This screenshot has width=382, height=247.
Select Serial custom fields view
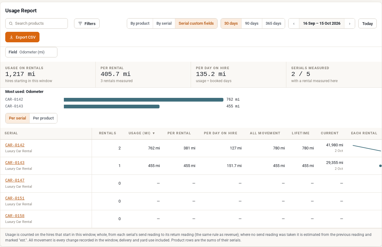(x=196, y=23)
